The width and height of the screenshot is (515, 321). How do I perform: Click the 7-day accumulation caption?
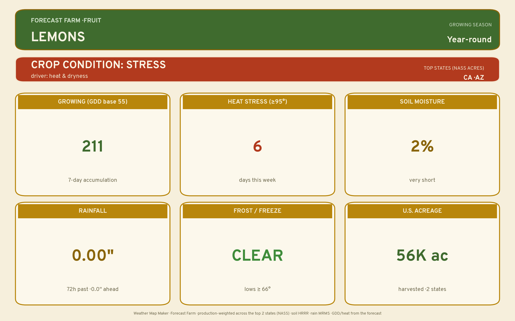click(93, 180)
